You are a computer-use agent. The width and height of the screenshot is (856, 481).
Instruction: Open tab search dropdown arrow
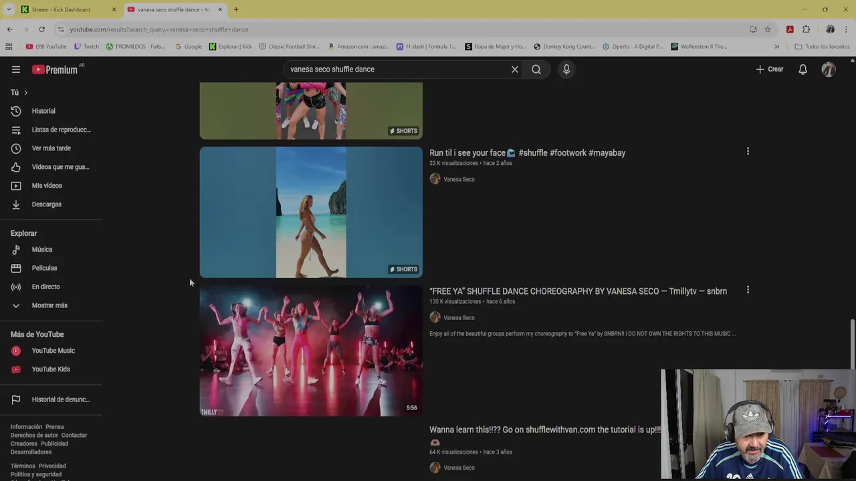point(9,9)
